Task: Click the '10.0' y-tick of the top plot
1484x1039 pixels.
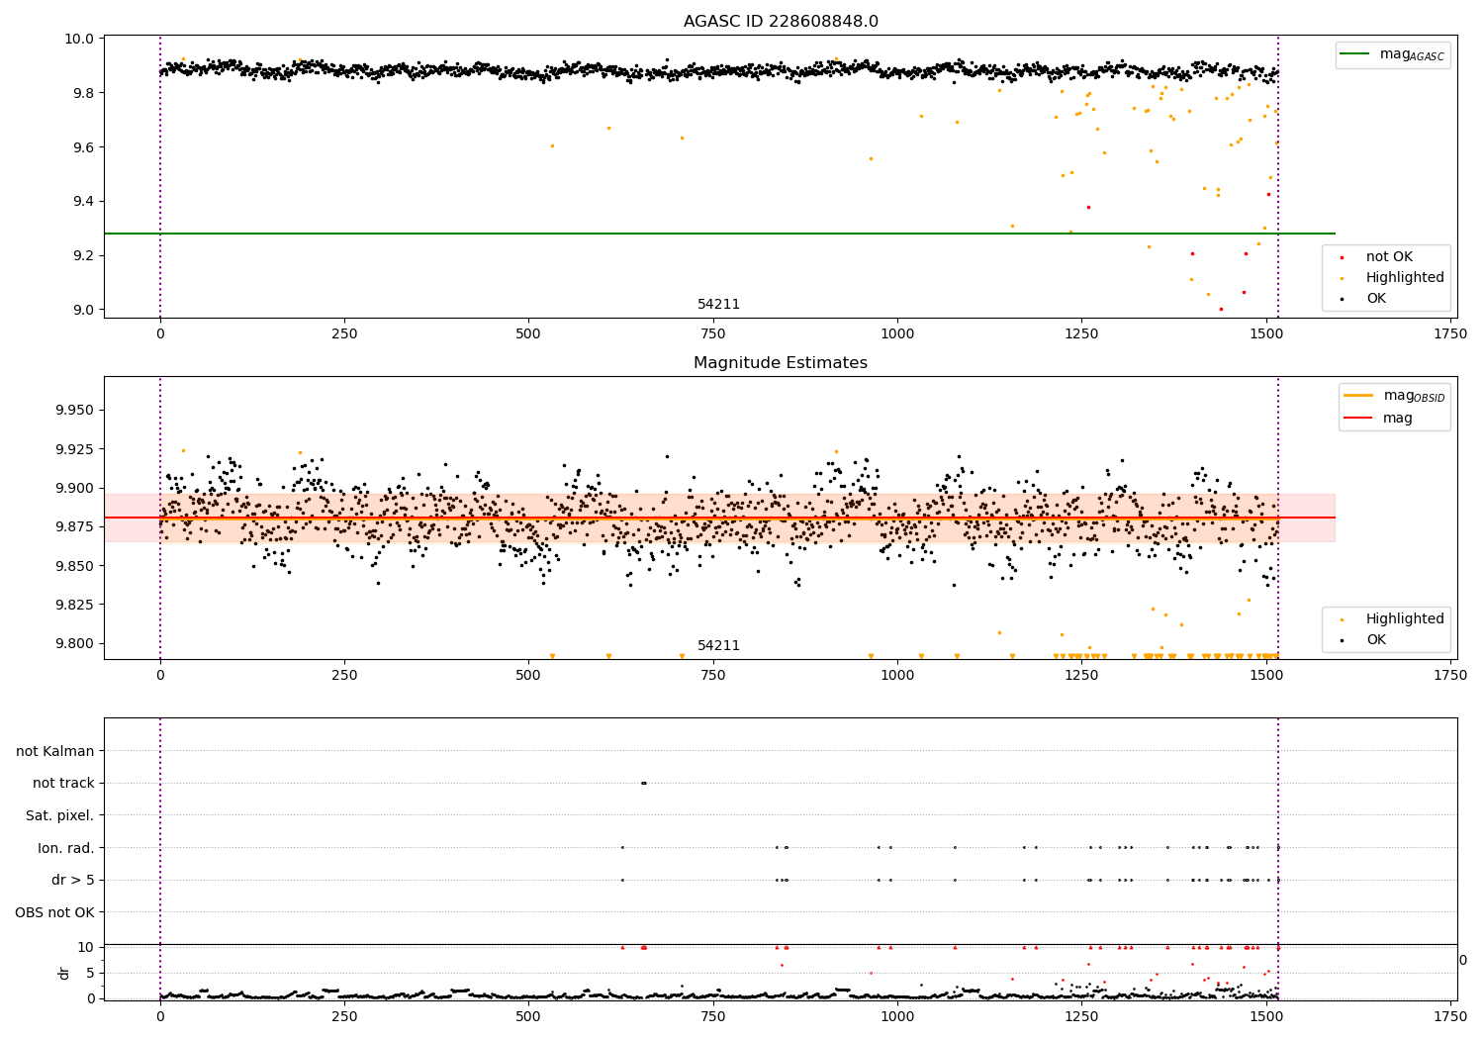Action: click(x=79, y=40)
